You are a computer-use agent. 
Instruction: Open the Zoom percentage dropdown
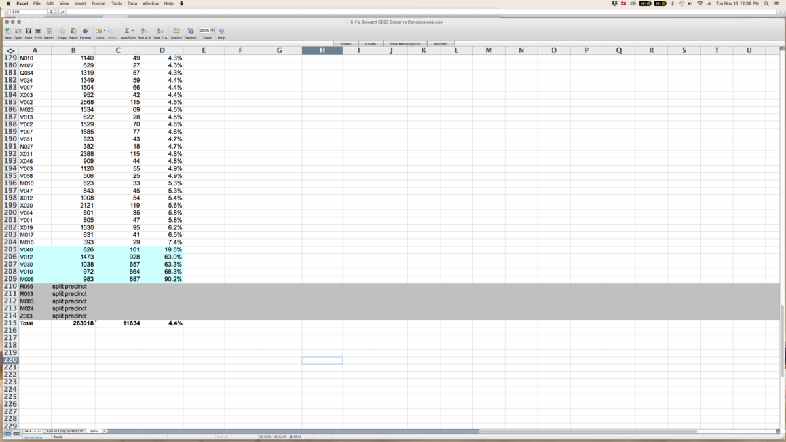pyautogui.click(x=212, y=30)
